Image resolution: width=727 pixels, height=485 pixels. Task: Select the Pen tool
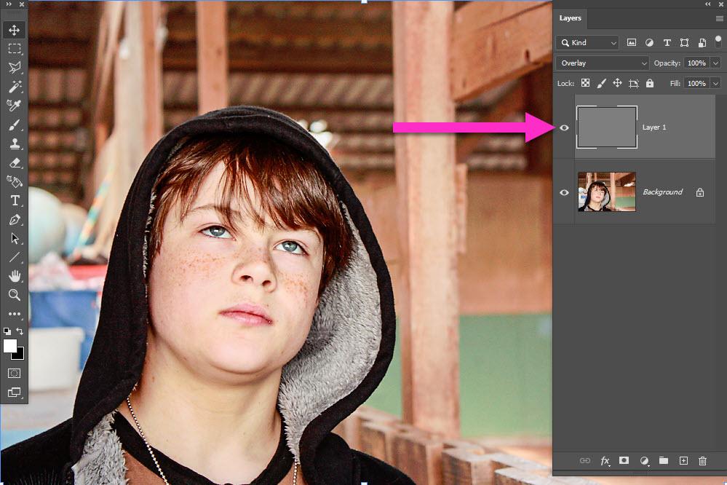tap(14, 219)
